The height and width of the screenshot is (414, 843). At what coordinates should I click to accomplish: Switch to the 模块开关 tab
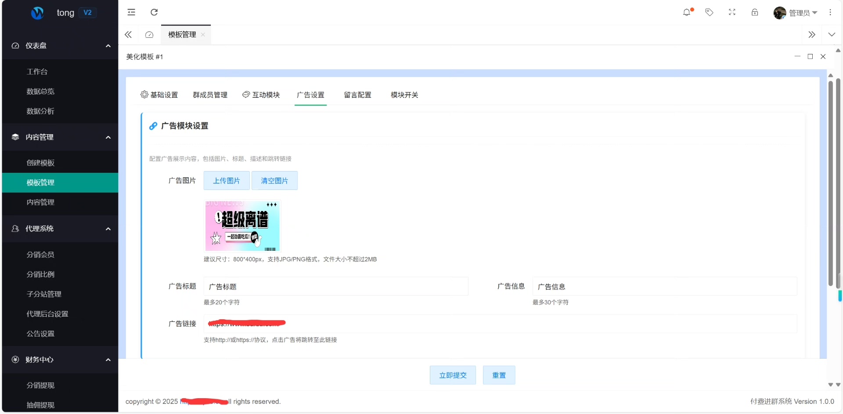404,95
